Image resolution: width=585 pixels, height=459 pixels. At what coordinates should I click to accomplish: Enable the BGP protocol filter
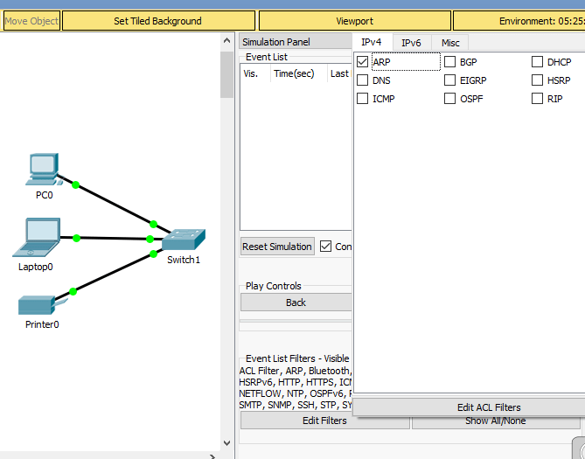click(x=449, y=61)
